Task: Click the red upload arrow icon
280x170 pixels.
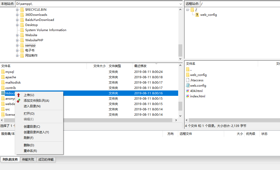Action: click(18, 95)
